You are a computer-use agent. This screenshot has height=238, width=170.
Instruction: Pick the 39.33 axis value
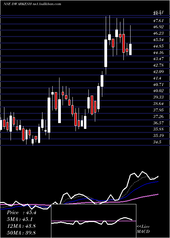click(158, 97)
